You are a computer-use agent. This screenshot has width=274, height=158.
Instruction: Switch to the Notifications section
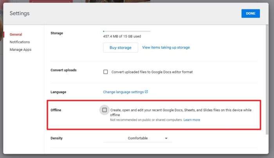point(20,42)
